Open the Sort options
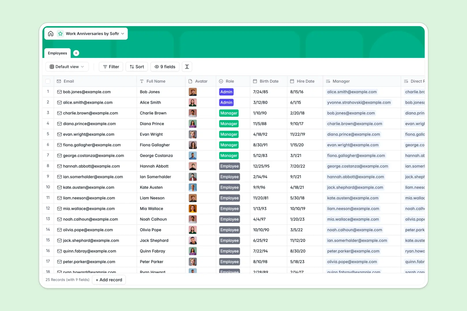This screenshot has width=467, height=311. point(136,67)
